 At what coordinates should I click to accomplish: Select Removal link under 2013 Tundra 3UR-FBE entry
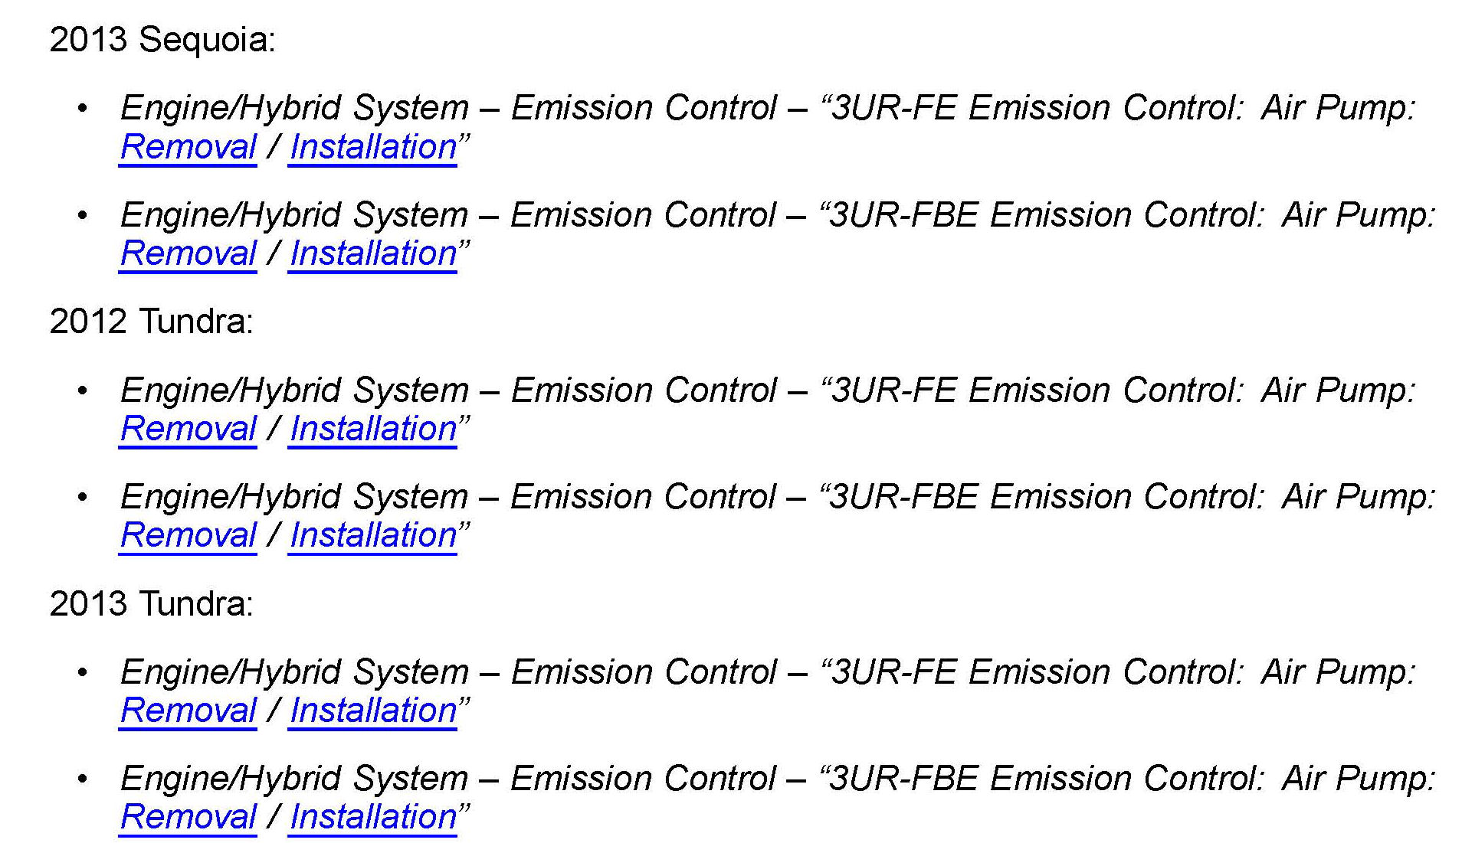point(188,817)
